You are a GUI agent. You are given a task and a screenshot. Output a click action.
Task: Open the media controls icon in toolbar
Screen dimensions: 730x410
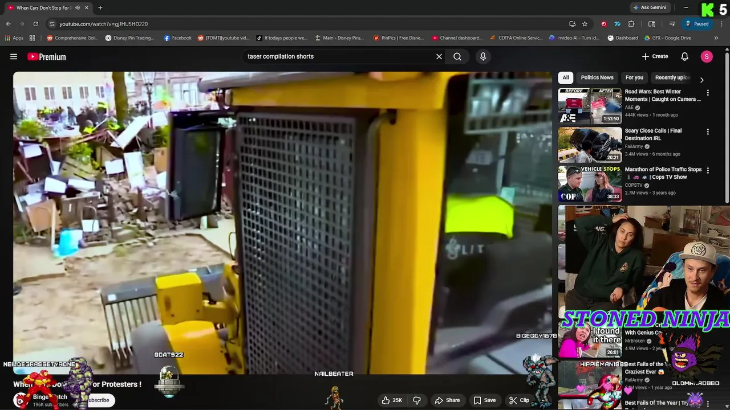(x=672, y=24)
